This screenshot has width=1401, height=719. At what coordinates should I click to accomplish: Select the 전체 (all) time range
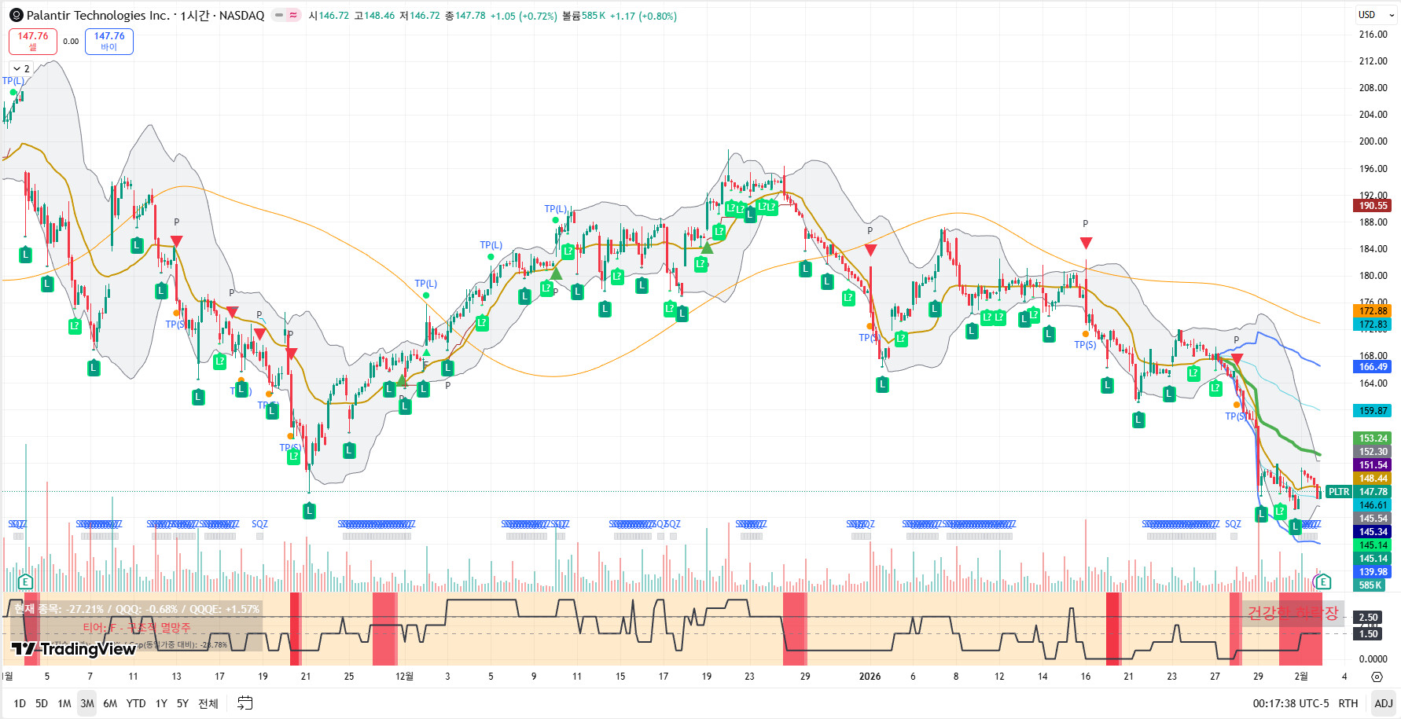208,703
